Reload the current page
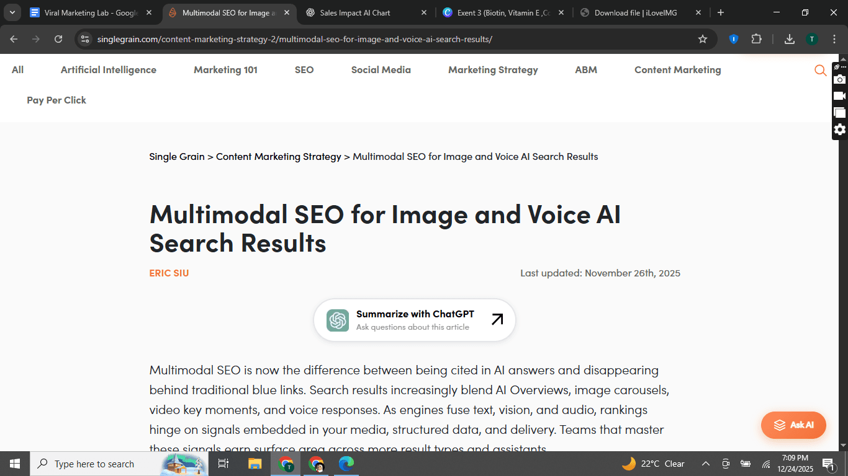The width and height of the screenshot is (848, 476). tap(58, 39)
